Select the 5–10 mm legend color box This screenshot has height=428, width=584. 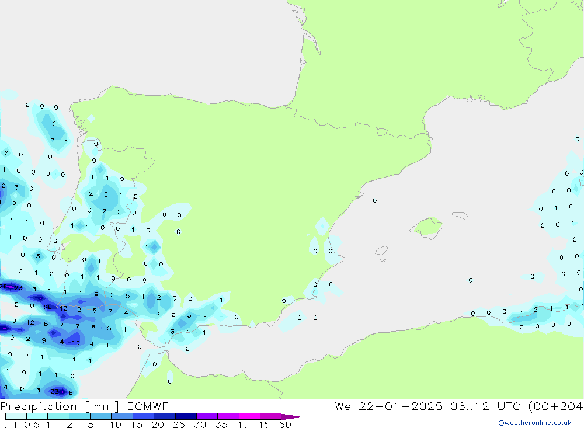[x=100, y=416]
